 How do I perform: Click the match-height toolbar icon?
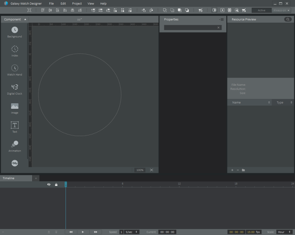pos(151,10)
